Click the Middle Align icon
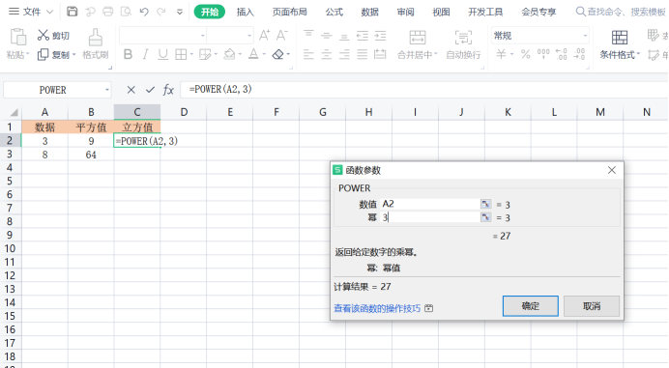Image resolution: width=669 pixels, height=368 pixels. (x=327, y=36)
